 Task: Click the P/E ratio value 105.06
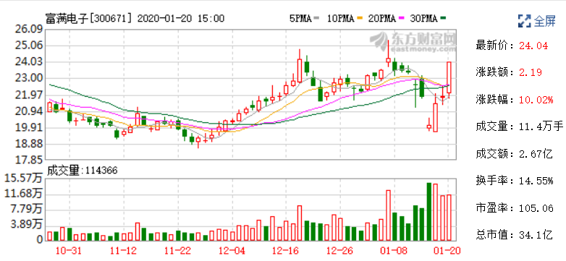pyautogui.click(x=536, y=208)
